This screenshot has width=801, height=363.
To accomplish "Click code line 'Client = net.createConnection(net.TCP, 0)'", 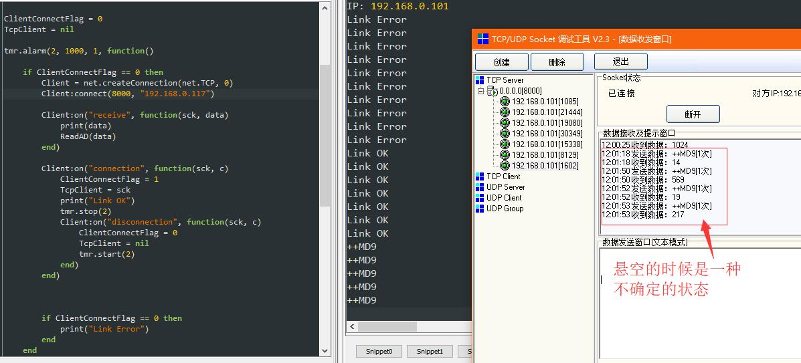I will pyautogui.click(x=137, y=83).
